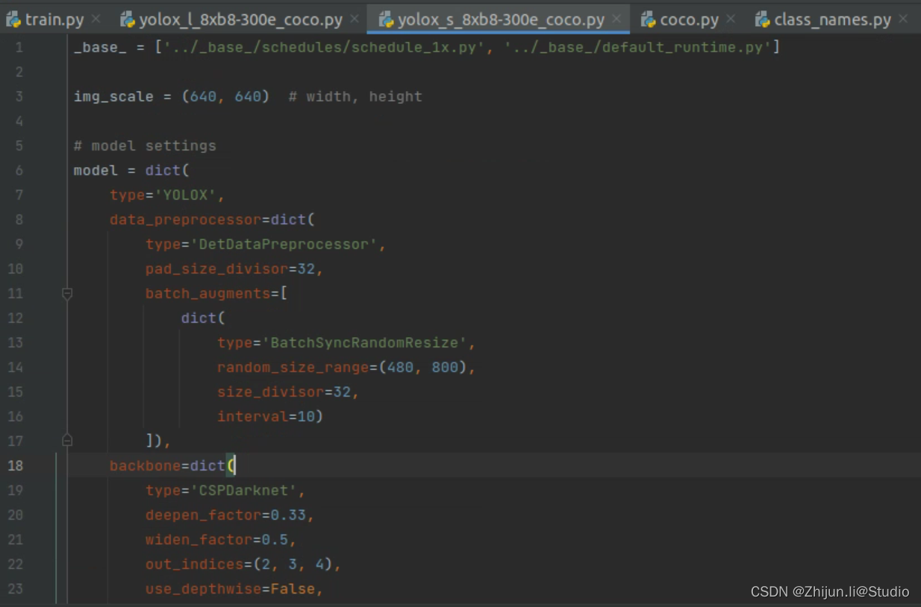Open the class_names.py tab

(832, 19)
